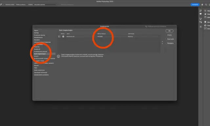210x126 pixels.
Task: Select Narzędzia in preferences sidebar
Action: pyautogui.click(x=37, y=40)
